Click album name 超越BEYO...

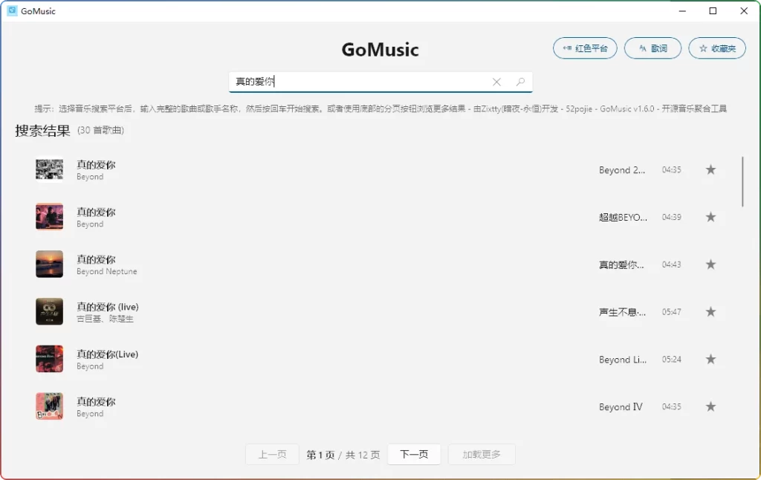coord(623,217)
